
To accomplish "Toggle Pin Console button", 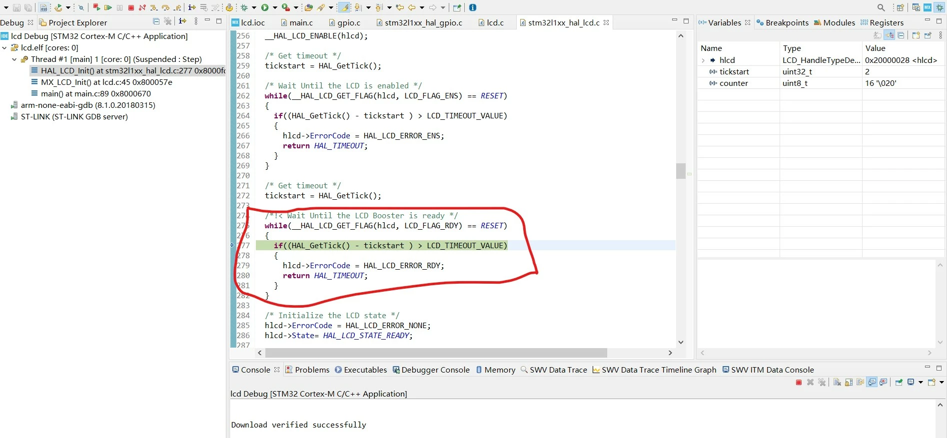I will coord(899,383).
